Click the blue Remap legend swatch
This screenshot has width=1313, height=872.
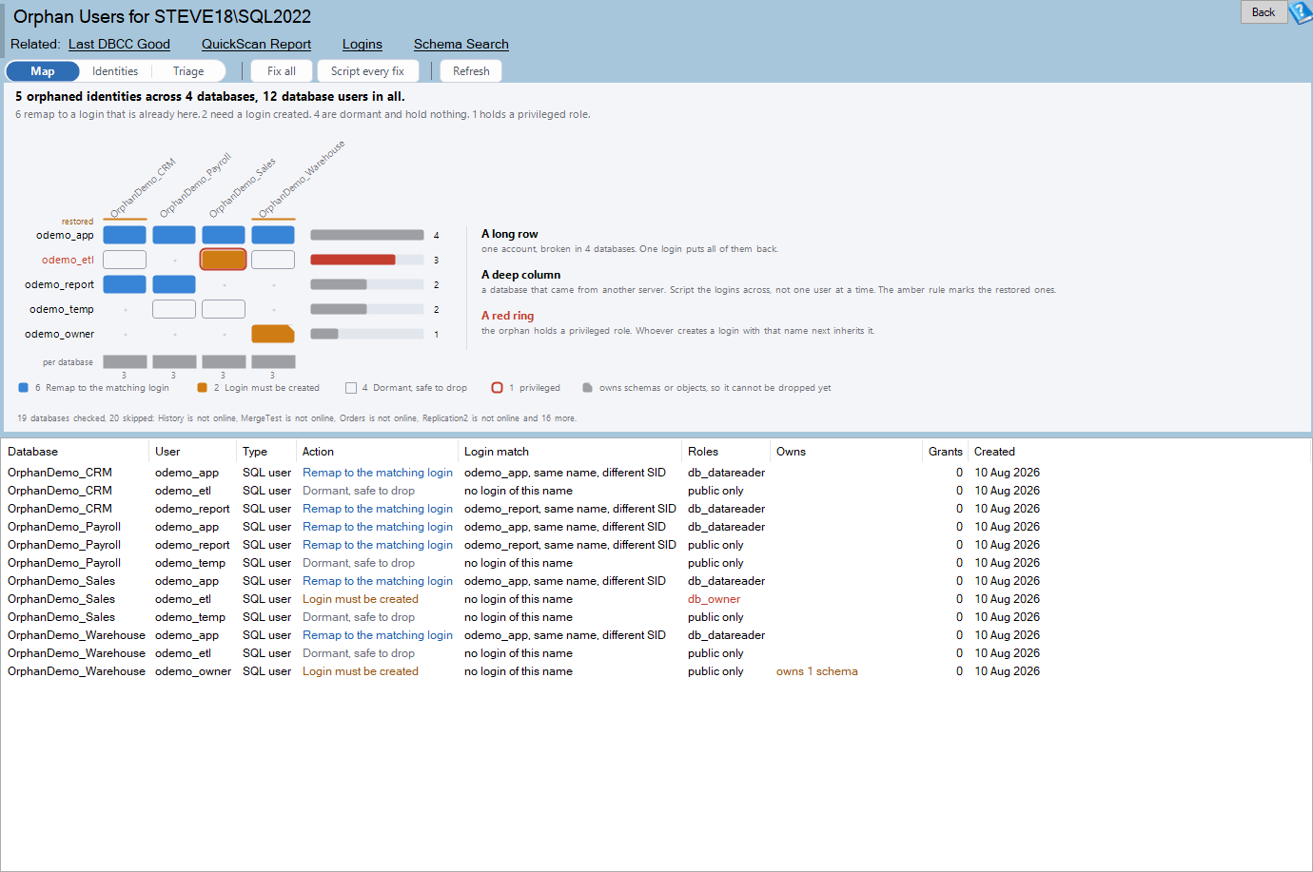click(24, 388)
